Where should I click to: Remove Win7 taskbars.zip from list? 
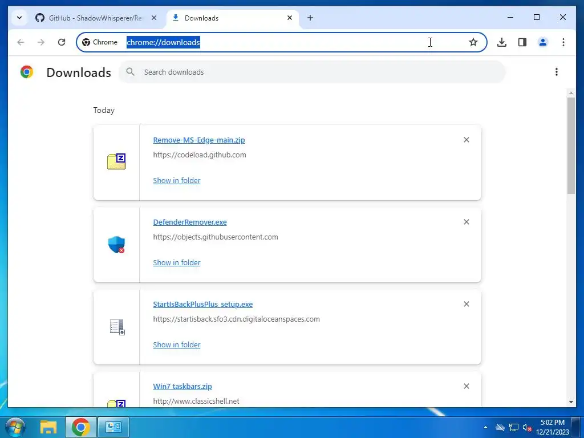point(466,386)
